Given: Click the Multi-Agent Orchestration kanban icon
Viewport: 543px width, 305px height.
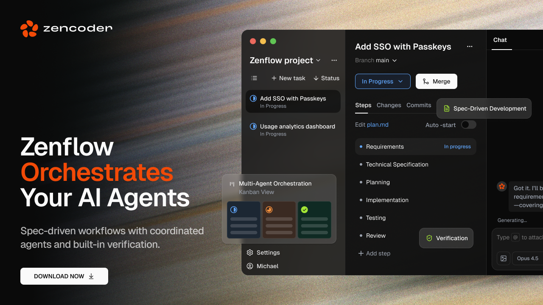Looking at the screenshot, I should (232, 184).
